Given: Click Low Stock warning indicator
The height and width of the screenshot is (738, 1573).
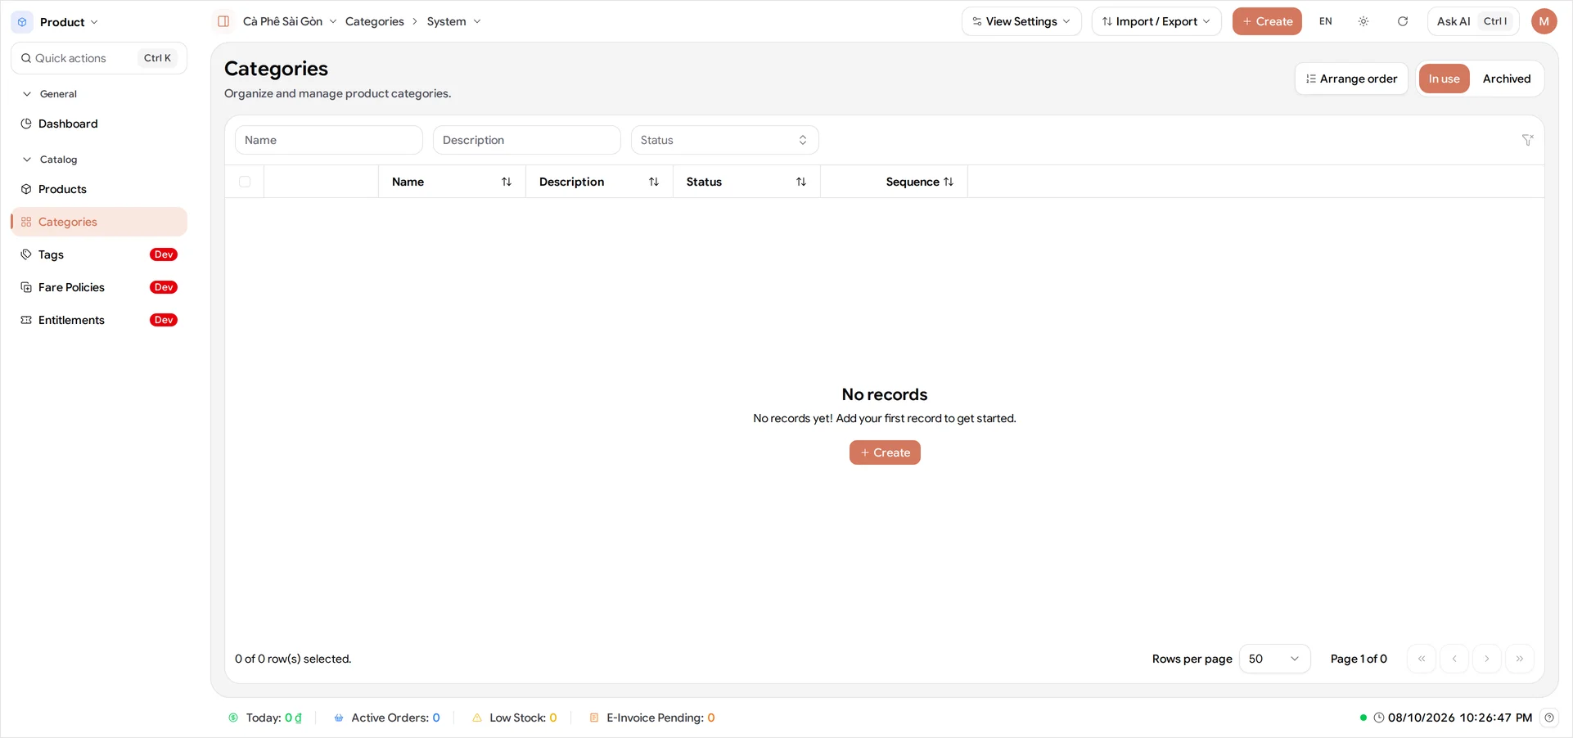Looking at the screenshot, I should coord(515,718).
